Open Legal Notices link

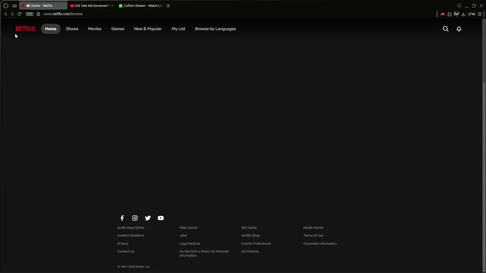189,243
